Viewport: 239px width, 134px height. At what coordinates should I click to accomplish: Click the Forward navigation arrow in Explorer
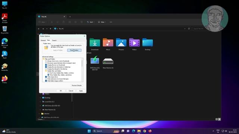coord(43,29)
